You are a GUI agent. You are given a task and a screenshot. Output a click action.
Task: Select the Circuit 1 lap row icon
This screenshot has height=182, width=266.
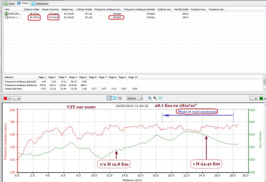(7, 17)
